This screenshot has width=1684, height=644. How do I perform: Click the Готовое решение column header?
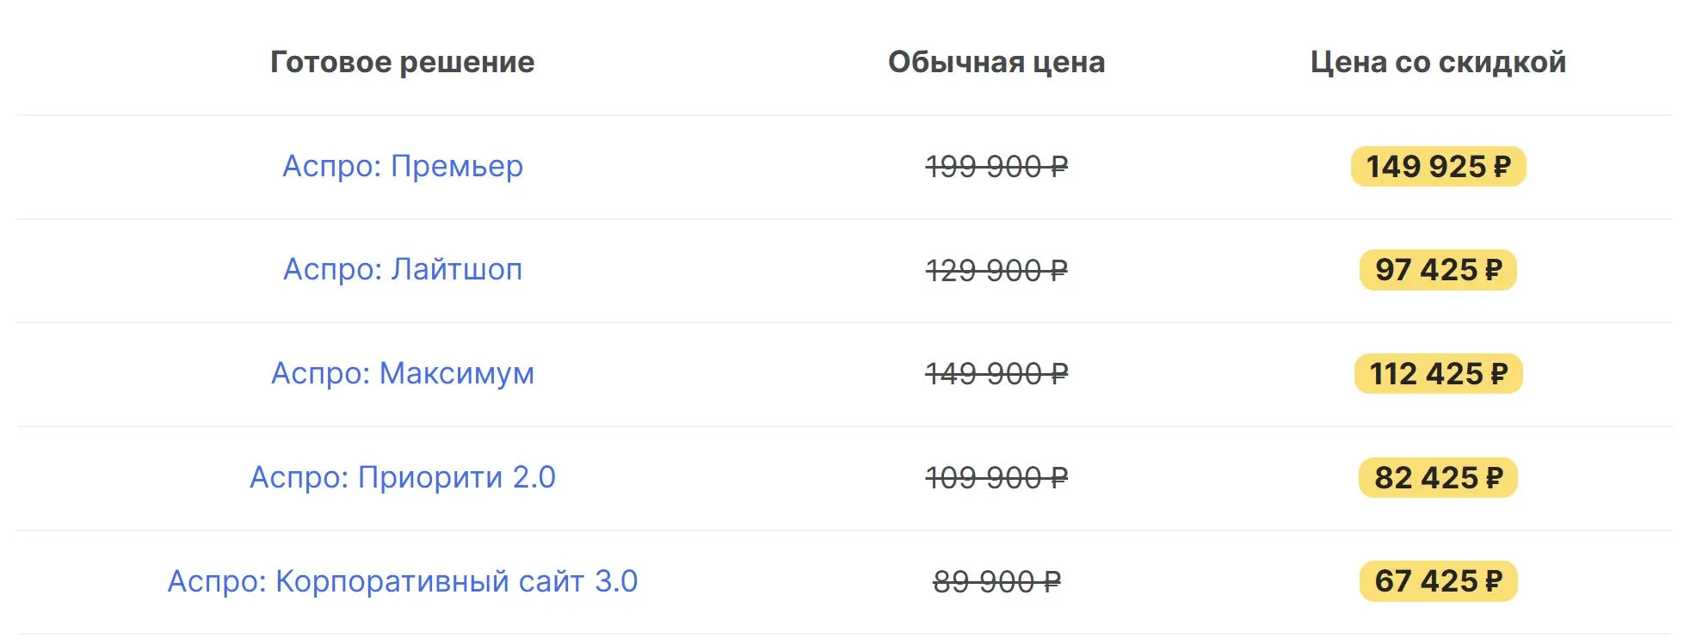click(402, 62)
